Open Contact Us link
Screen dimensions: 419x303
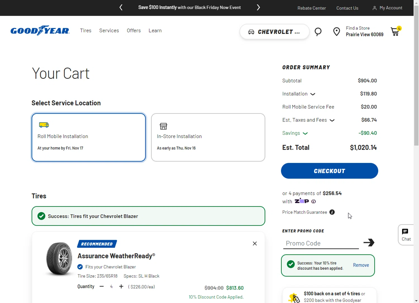coord(347,8)
